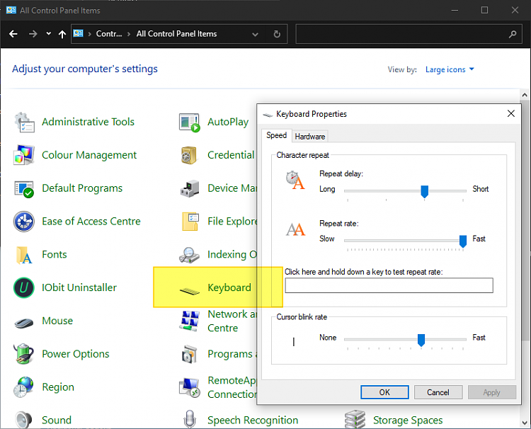Expand recent locations dropdown arrow

point(48,33)
